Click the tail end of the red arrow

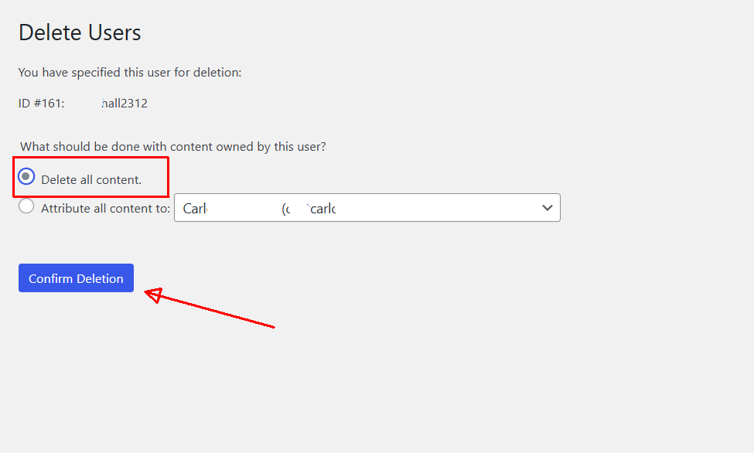(272, 326)
